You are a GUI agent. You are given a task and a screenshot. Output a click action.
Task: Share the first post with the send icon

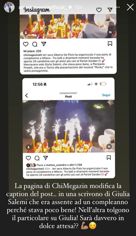44,44
